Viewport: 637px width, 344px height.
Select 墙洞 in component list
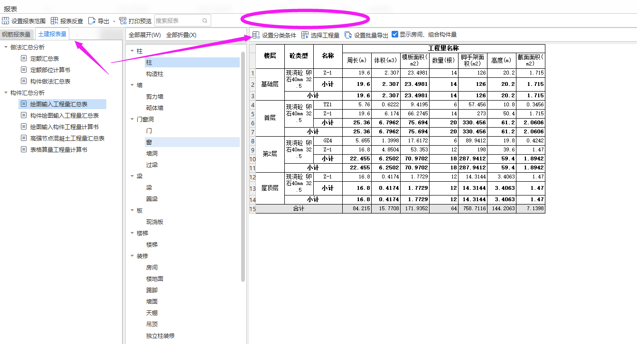152,154
